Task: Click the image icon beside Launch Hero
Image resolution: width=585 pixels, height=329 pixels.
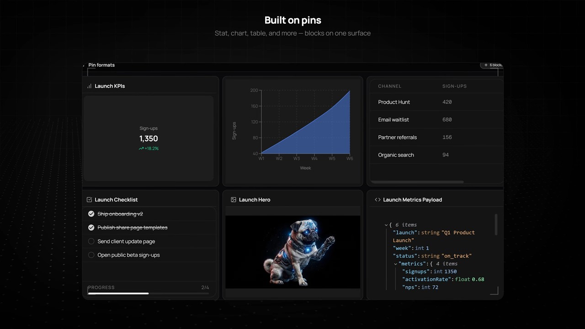Action: coord(234,200)
